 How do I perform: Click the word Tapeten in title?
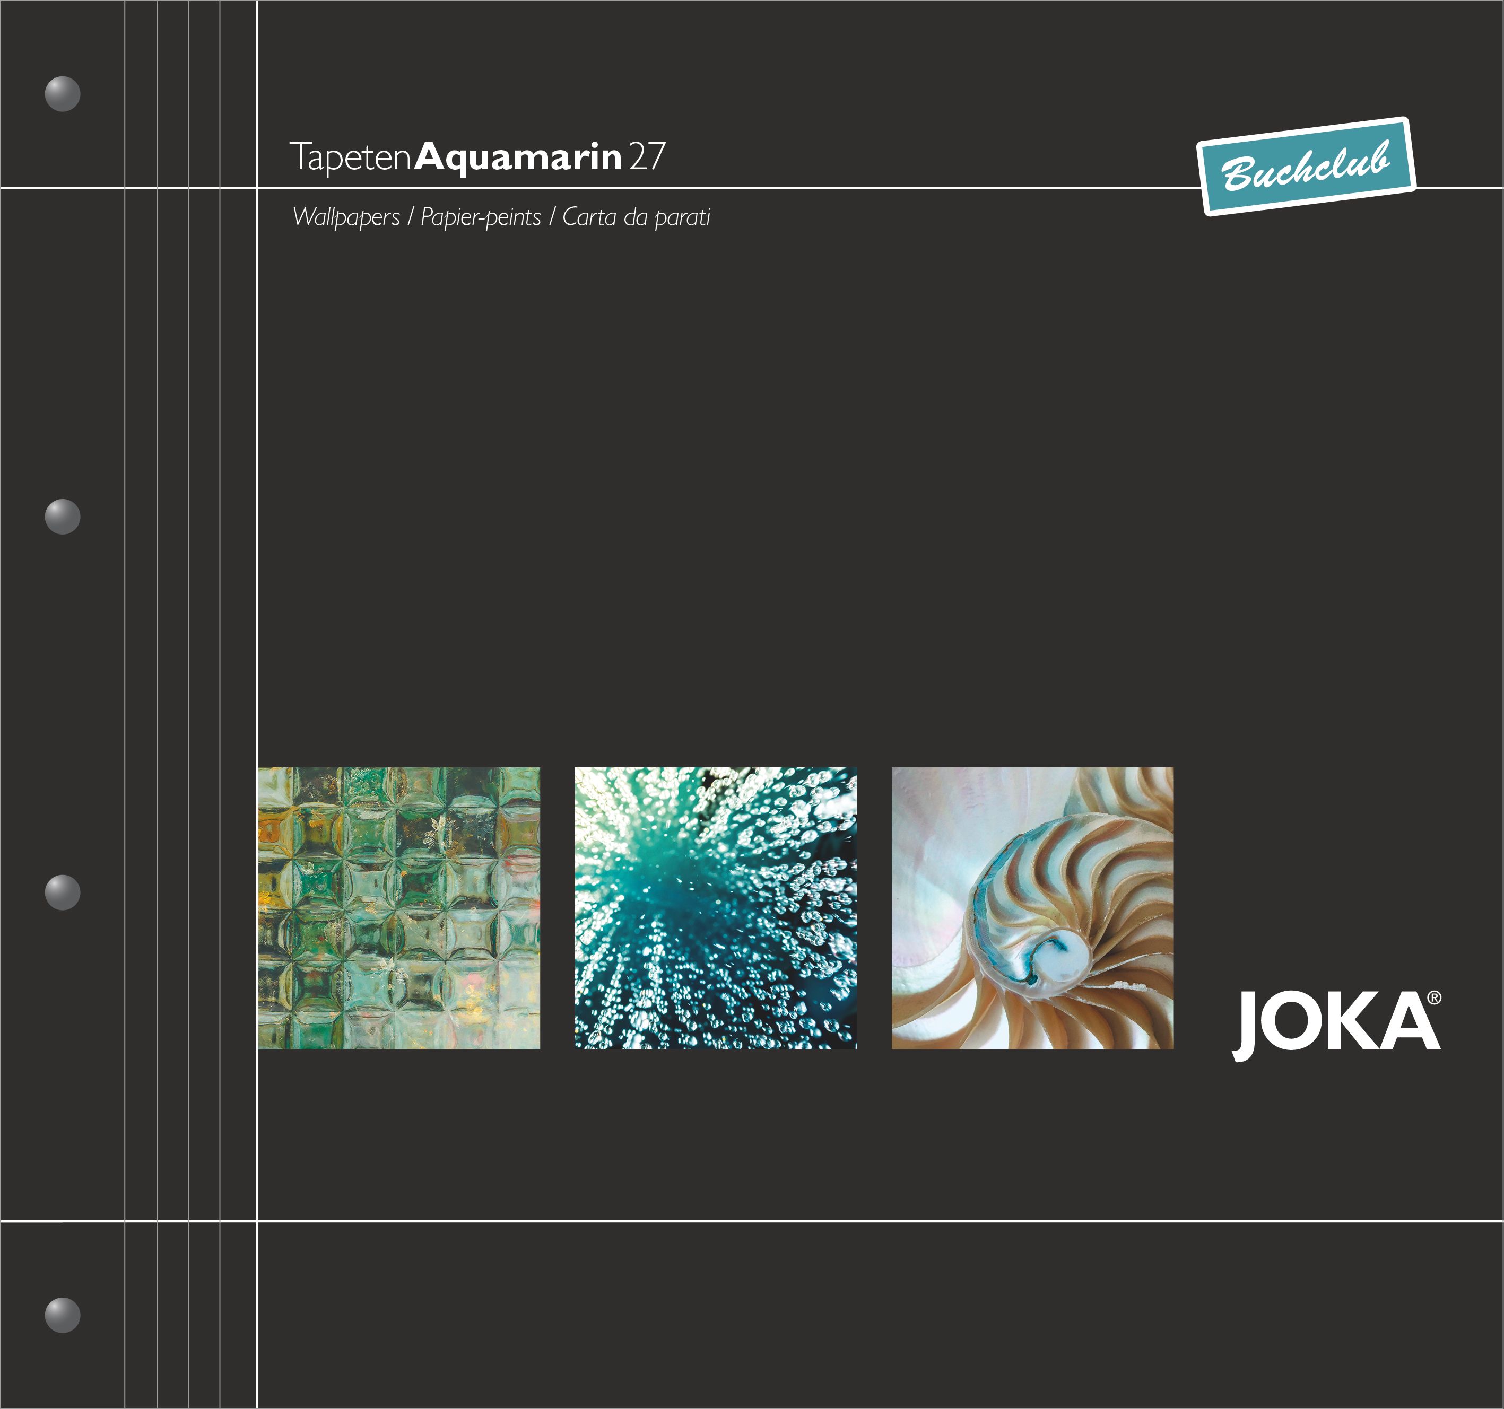350,156
